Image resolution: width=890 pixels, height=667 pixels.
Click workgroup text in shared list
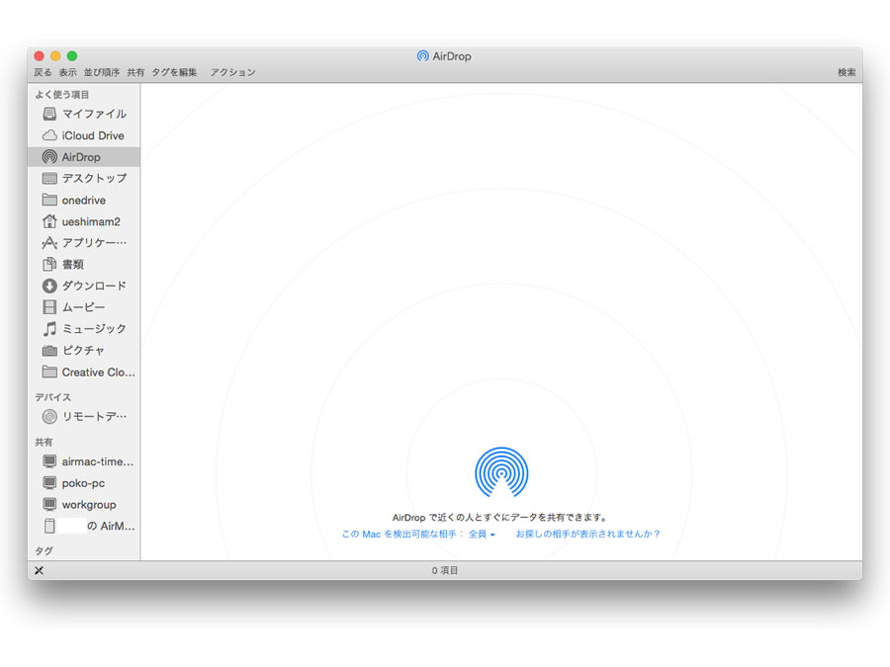pos(89,505)
